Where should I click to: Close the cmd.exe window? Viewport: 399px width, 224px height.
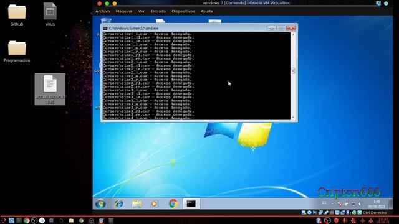[291, 28]
